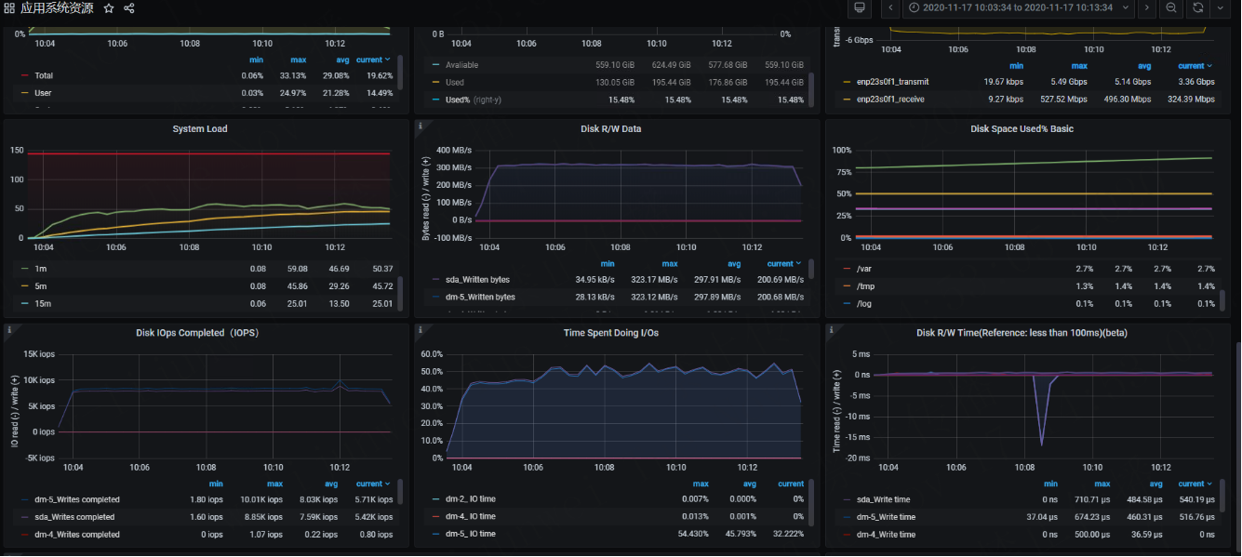Refresh the dashboard

(1198, 8)
